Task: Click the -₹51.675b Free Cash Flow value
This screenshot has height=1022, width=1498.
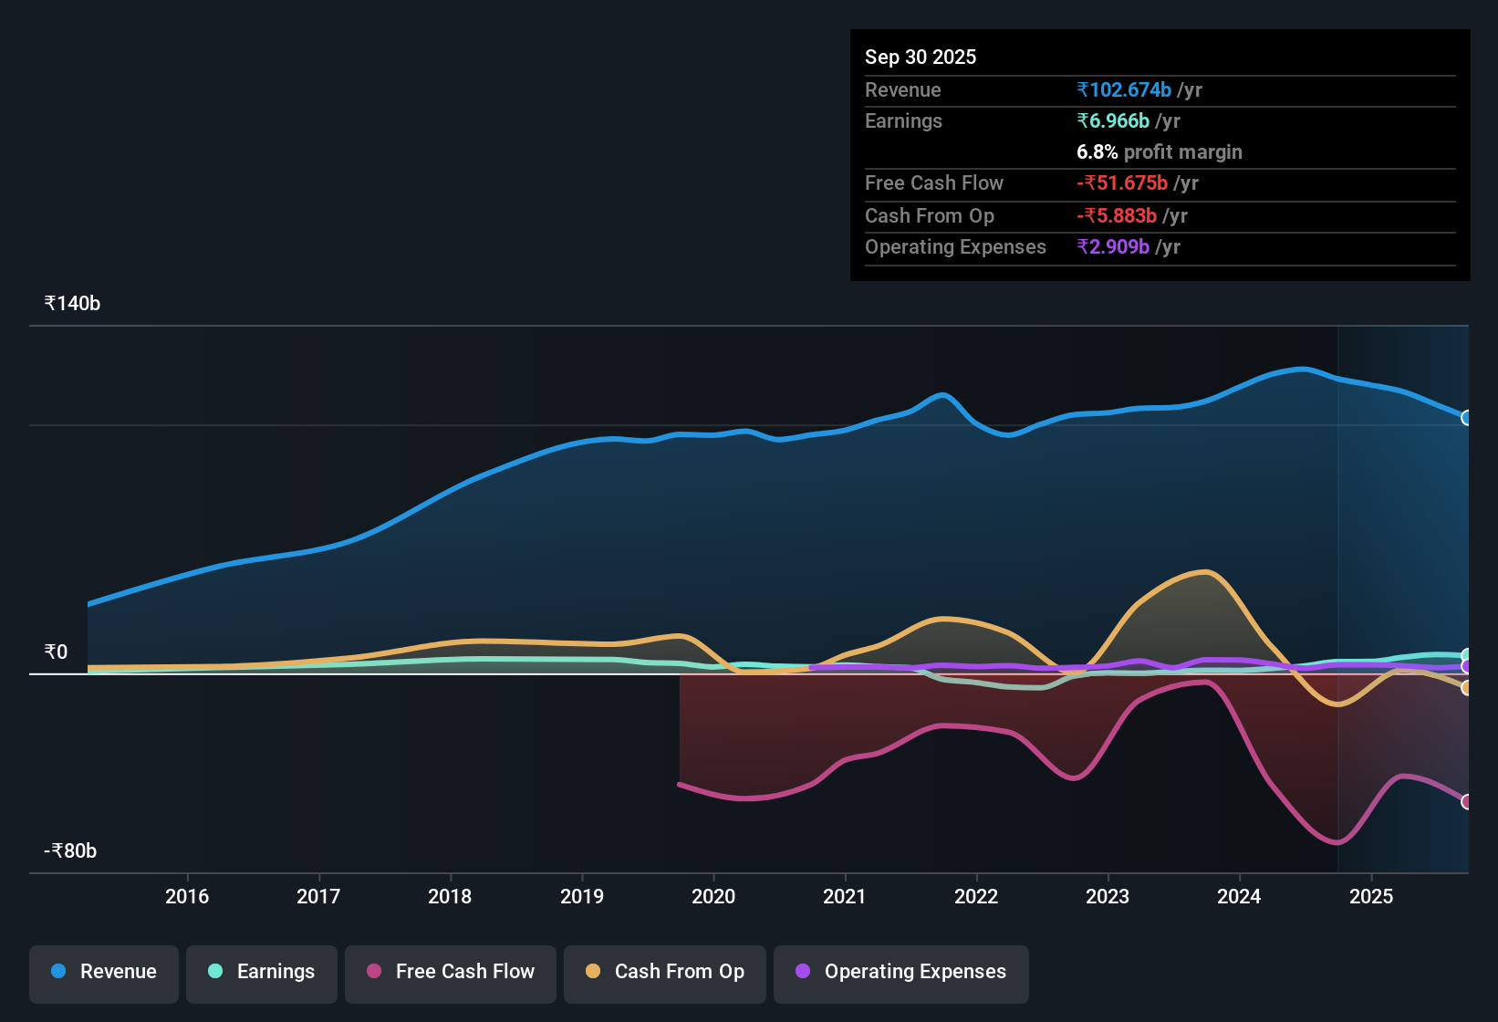Action: (1123, 183)
